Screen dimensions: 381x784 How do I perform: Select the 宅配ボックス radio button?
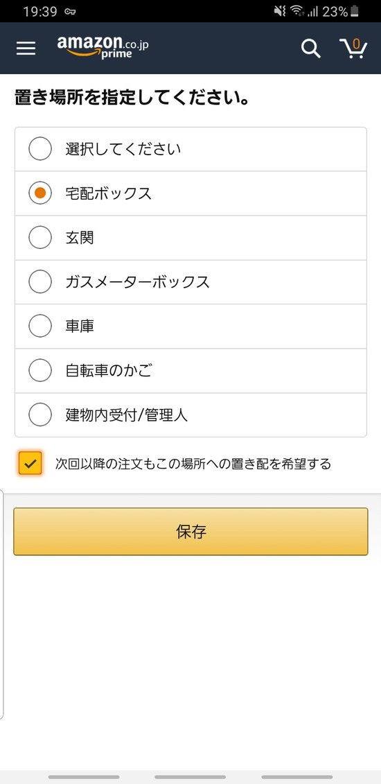pyautogui.click(x=190, y=193)
